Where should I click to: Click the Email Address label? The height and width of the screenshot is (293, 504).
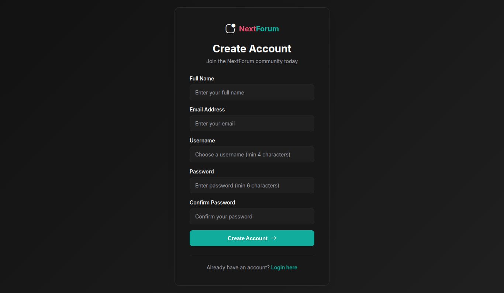207,110
